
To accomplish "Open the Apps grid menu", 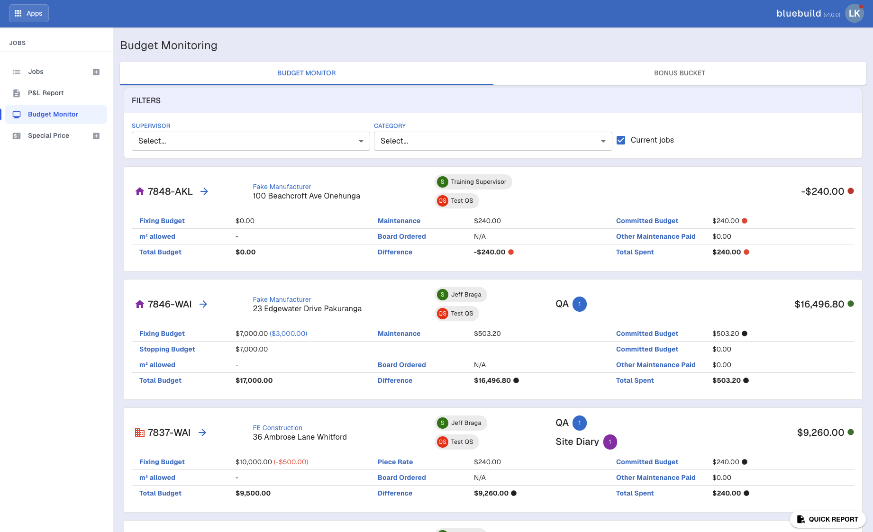I will (28, 13).
